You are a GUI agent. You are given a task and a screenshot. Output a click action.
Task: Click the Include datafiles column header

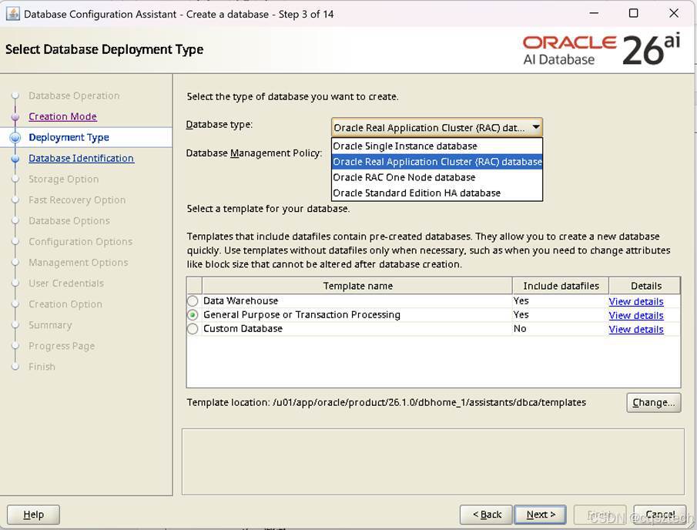pyautogui.click(x=561, y=286)
